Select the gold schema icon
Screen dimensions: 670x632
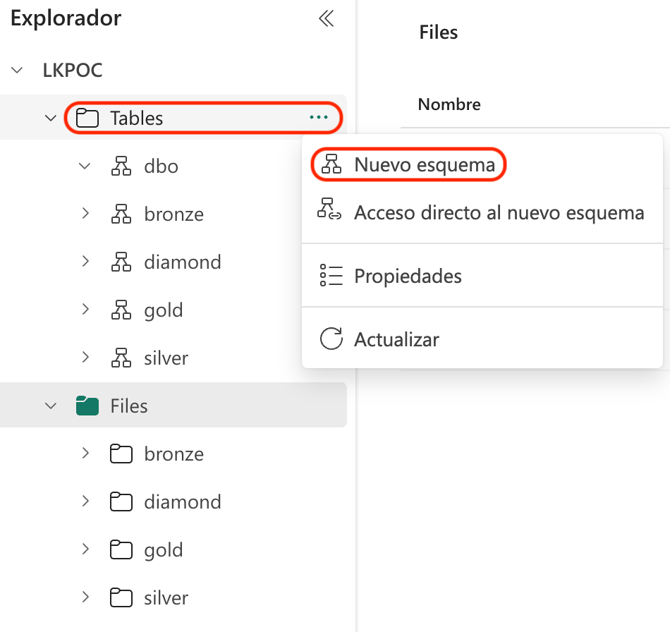pyautogui.click(x=121, y=310)
